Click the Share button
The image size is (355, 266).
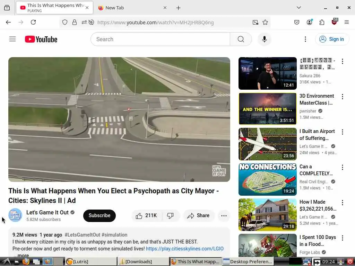(x=199, y=215)
